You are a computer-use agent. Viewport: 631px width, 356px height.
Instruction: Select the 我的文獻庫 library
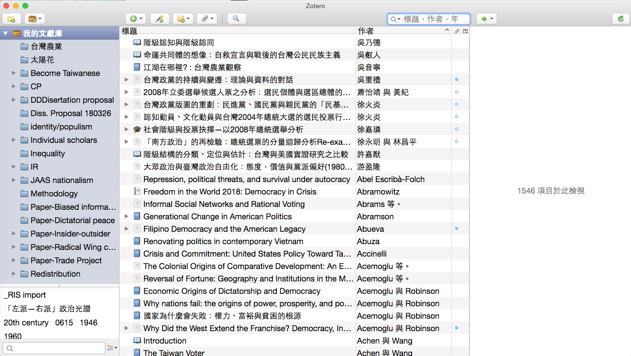pyautogui.click(x=43, y=33)
